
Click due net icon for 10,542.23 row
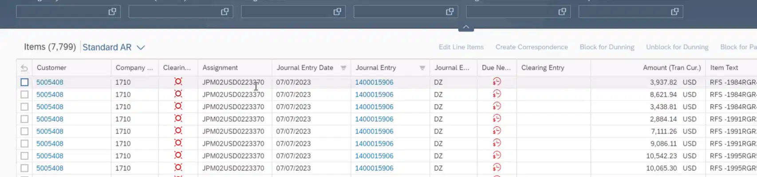[497, 155]
